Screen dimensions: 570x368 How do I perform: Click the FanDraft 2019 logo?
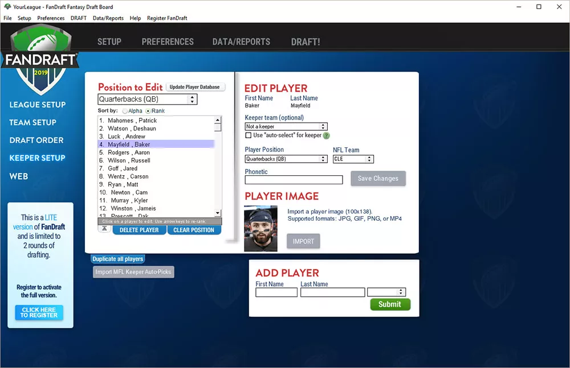tap(40, 59)
